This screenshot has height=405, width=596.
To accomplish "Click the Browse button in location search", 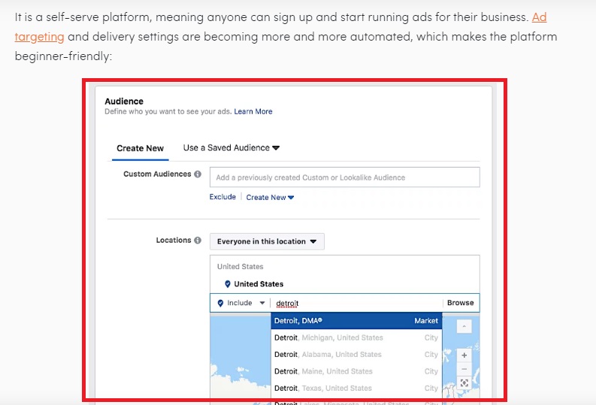I will click(x=460, y=303).
